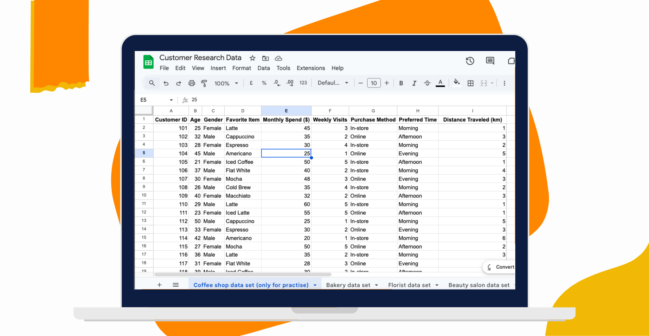Viewport: 649px width, 336px height.
Task: Increase font size with plus button
Action: pos(387,83)
